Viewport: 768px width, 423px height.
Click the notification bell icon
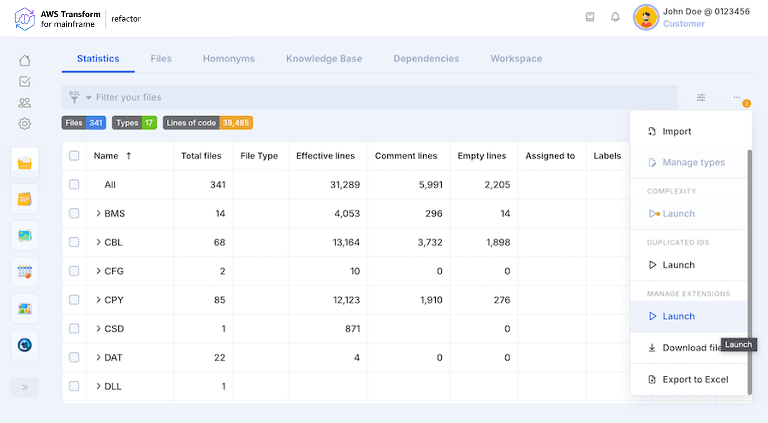[x=615, y=17]
